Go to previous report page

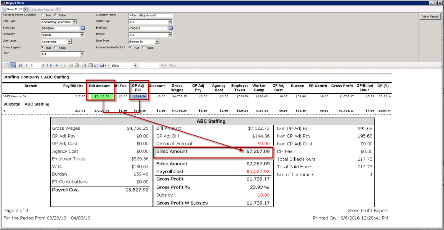[x=26, y=65]
